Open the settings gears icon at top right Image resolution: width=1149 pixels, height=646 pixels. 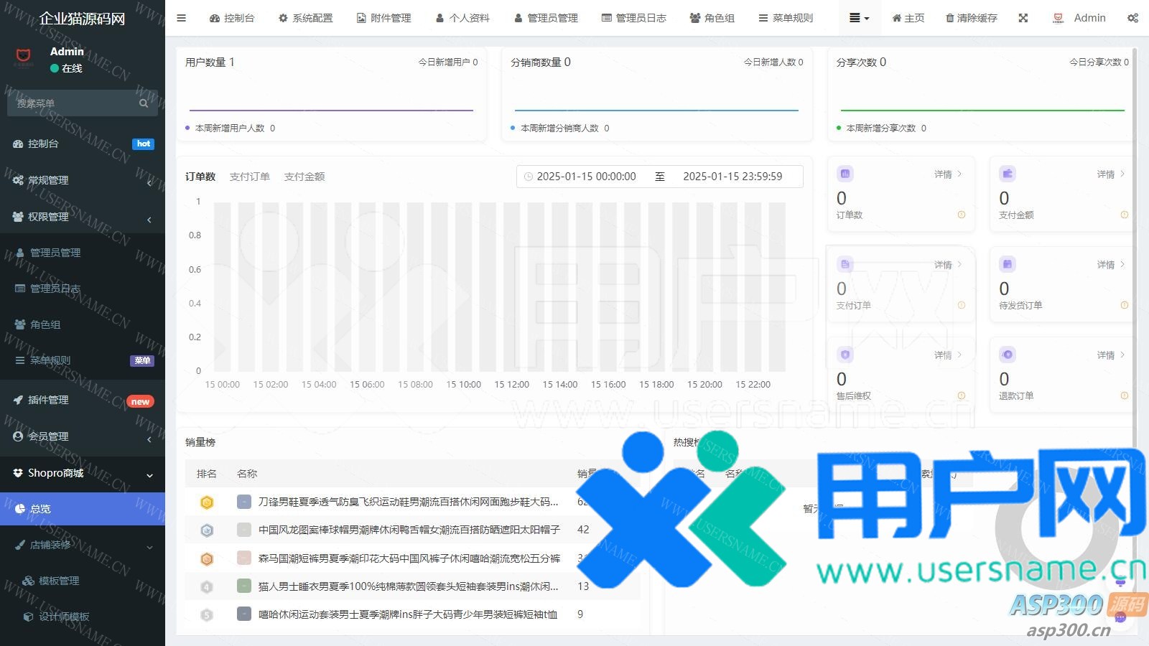1132,18
